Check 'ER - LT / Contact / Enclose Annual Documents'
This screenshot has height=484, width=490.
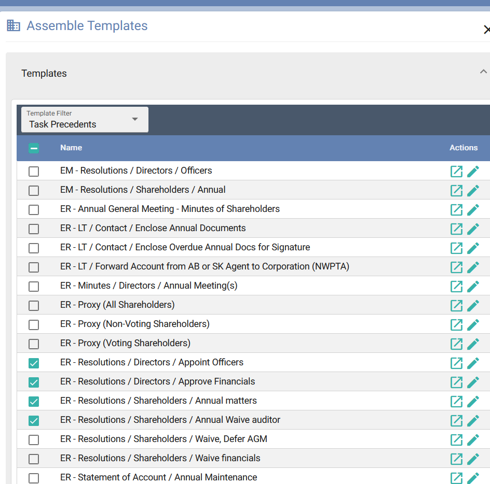[34, 229]
